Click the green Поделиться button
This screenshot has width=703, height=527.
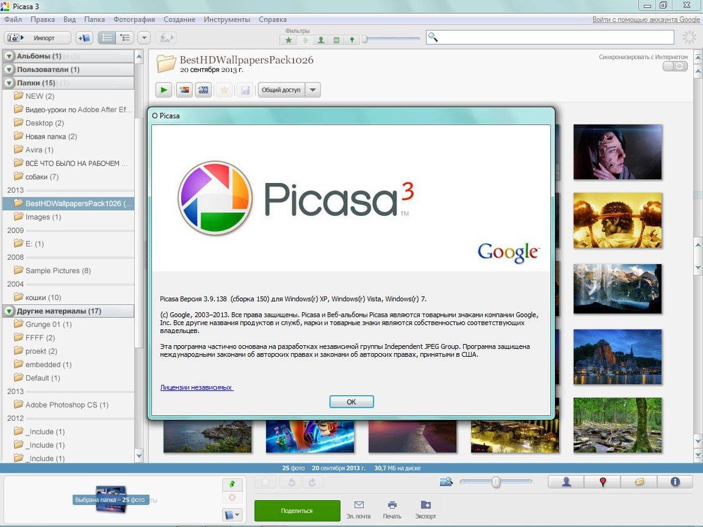pos(297,511)
